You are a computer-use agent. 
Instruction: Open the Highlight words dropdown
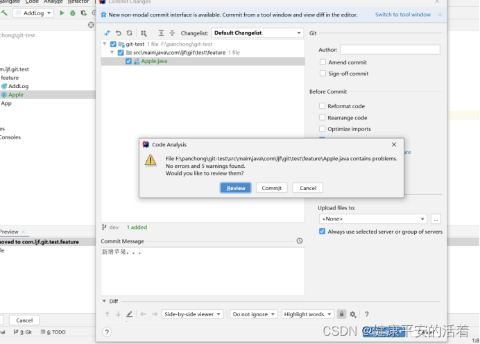pyautogui.click(x=308, y=314)
